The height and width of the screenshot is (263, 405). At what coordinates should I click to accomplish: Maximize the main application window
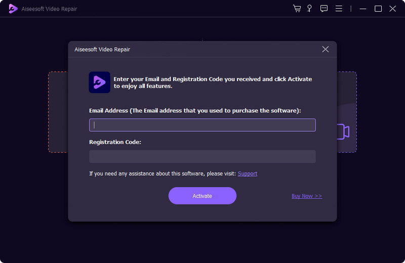coord(378,9)
